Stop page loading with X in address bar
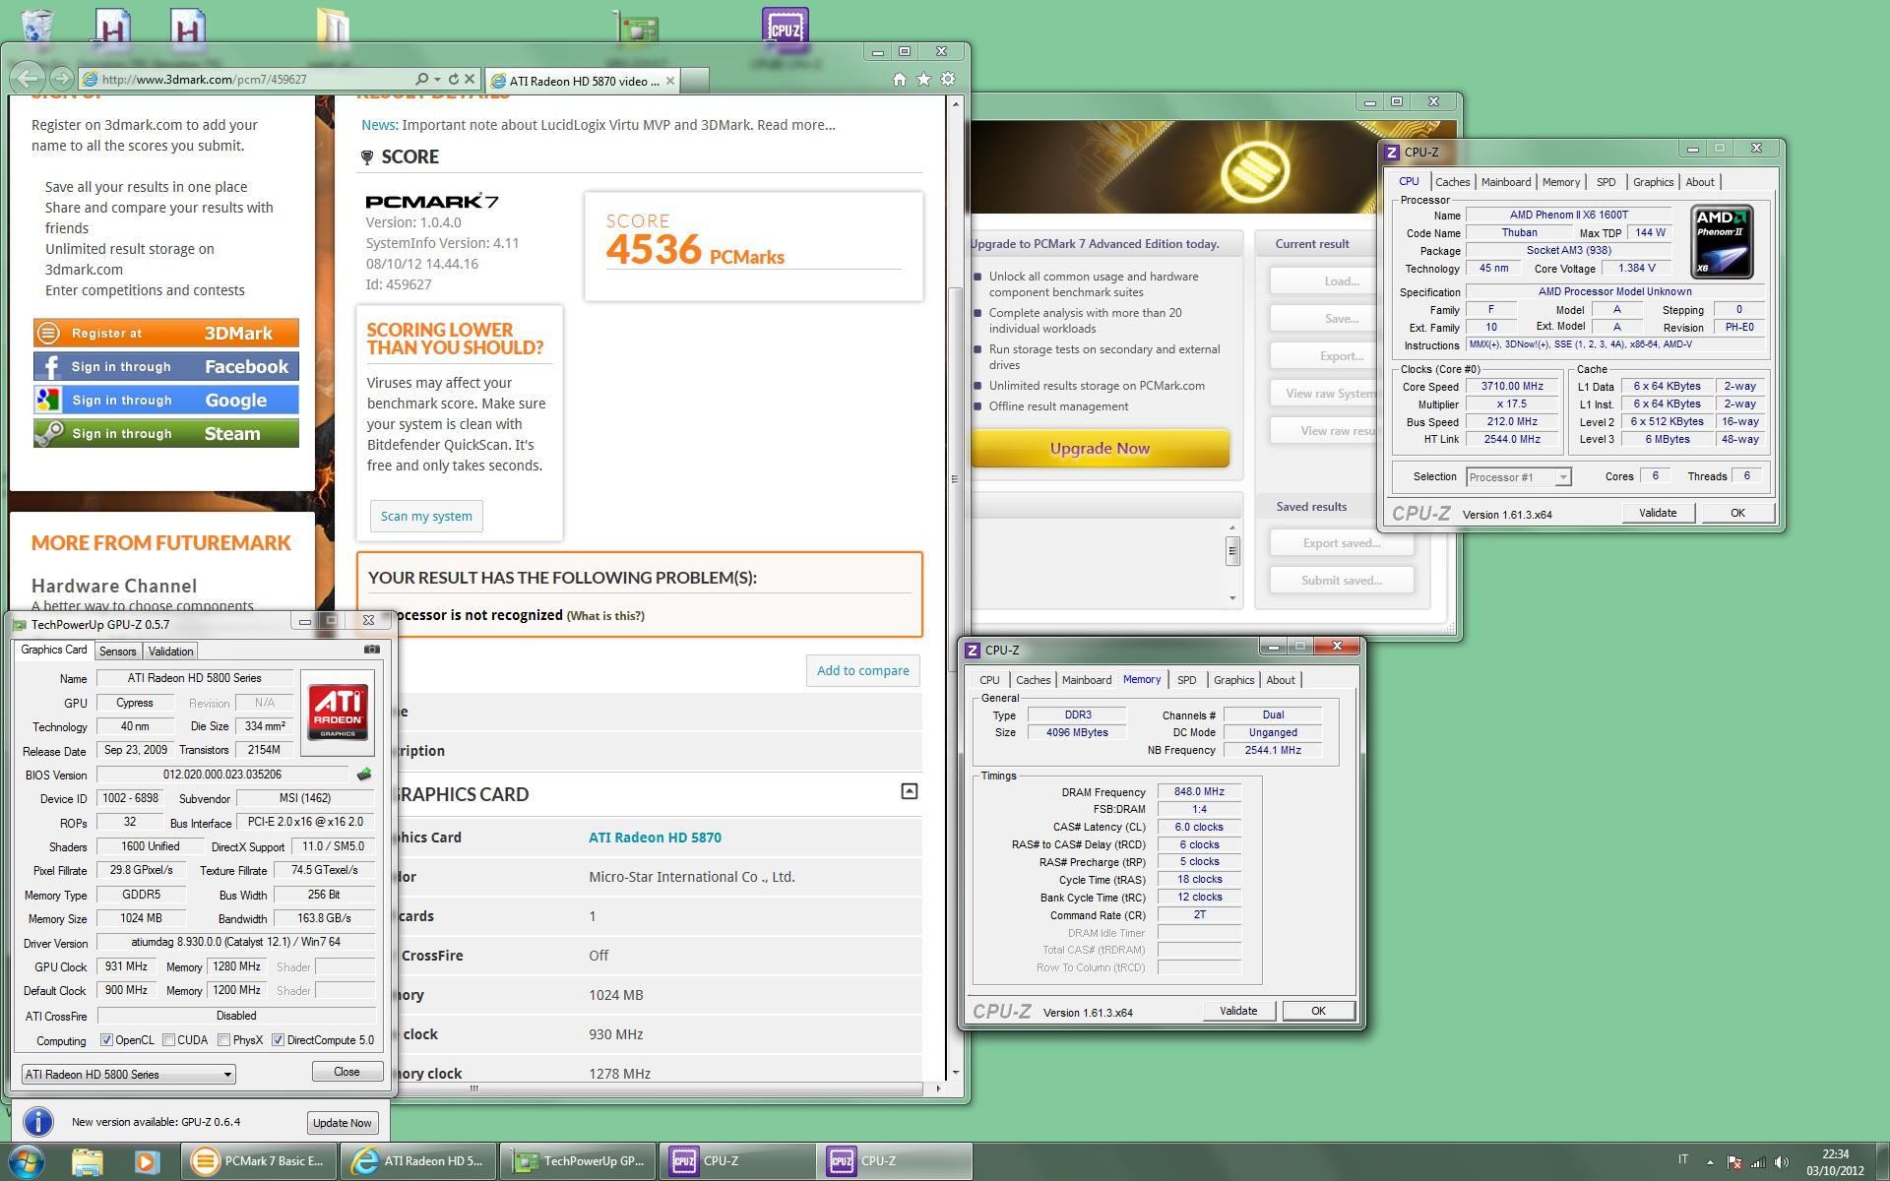This screenshot has height=1181, width=1890. pos(470,79)
